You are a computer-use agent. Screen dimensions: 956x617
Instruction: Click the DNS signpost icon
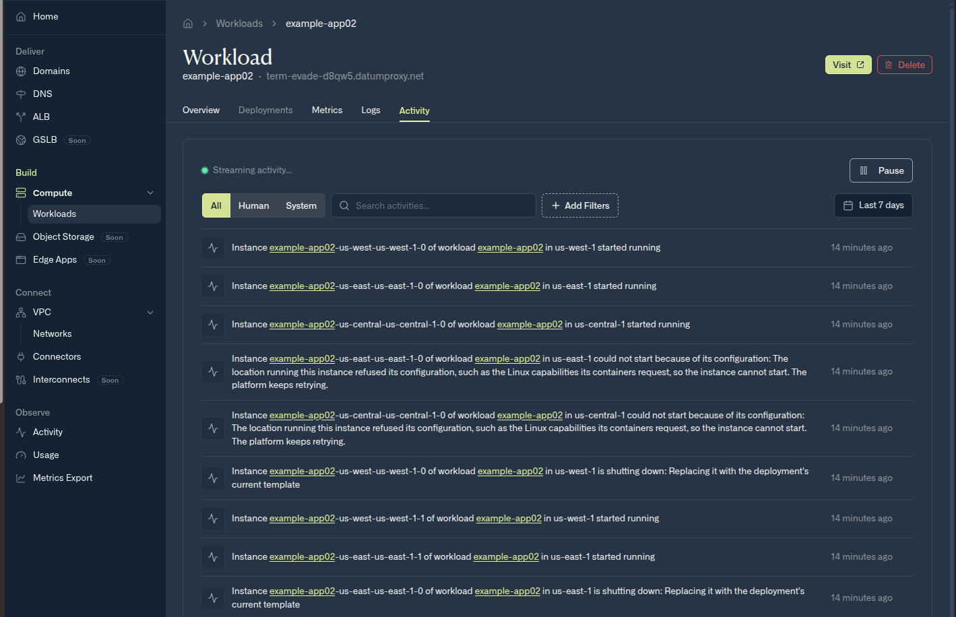[x=21, y=94]
